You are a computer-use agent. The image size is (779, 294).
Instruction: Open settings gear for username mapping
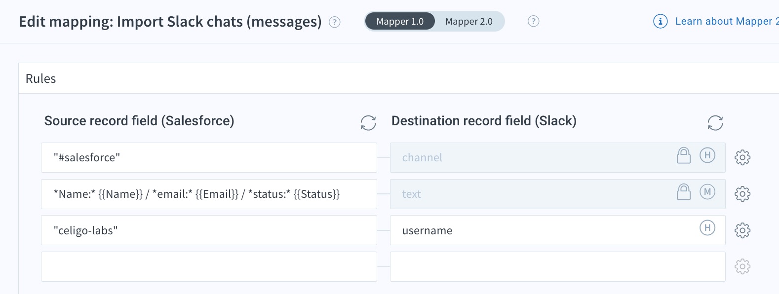(742, 230)
